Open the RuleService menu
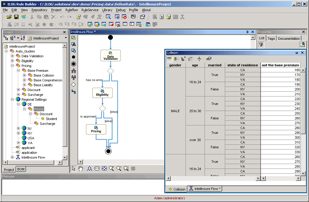Viewport: 309px width, 202px height. click(90, 10)
